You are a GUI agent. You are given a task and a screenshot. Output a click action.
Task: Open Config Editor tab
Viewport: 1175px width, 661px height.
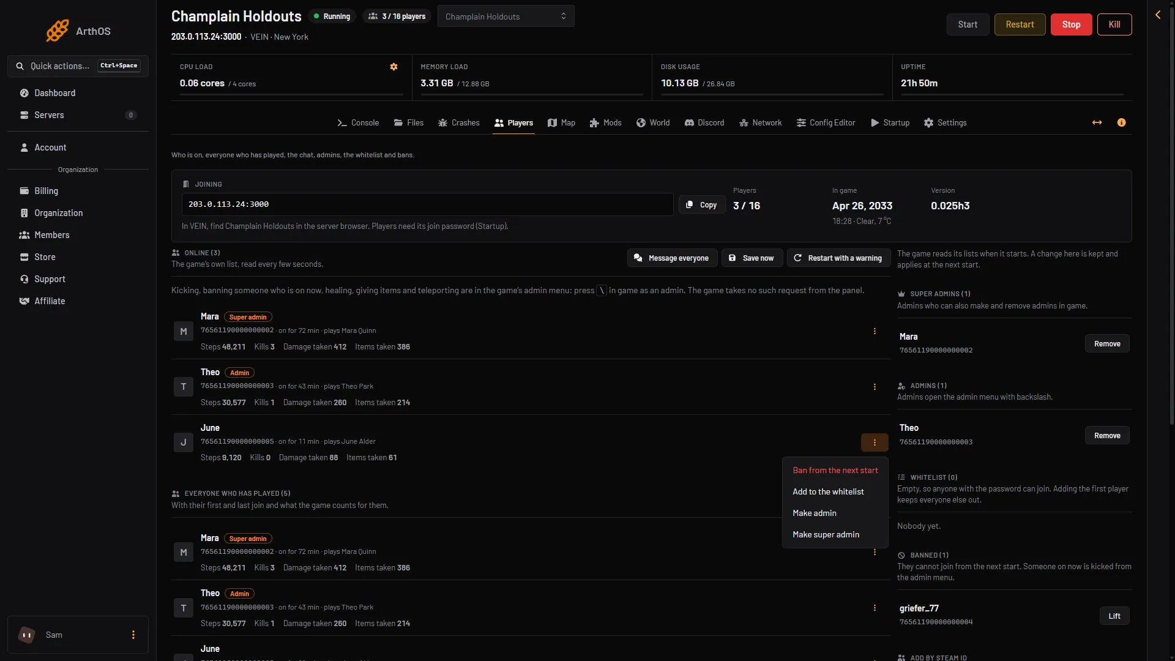click(826, 123)
